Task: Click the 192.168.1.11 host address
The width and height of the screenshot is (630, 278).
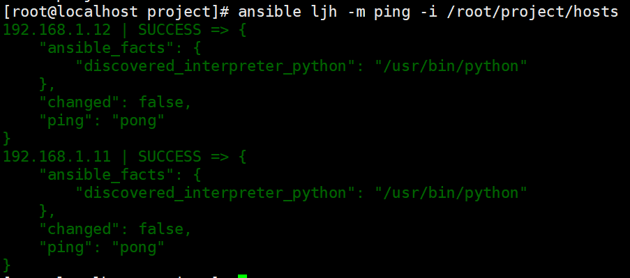Action: (57, 157)
